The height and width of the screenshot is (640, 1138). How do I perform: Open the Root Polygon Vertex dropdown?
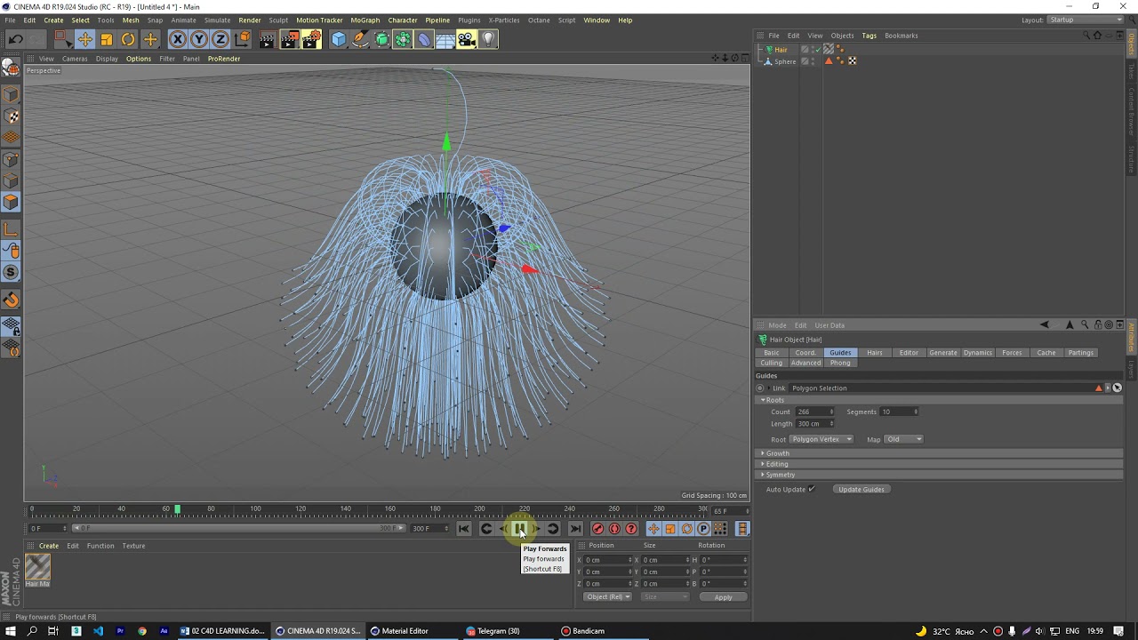(x=822, y=439)
